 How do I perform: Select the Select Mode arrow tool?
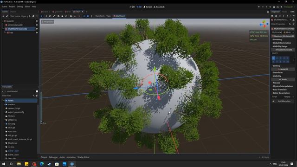coord(42,16)
